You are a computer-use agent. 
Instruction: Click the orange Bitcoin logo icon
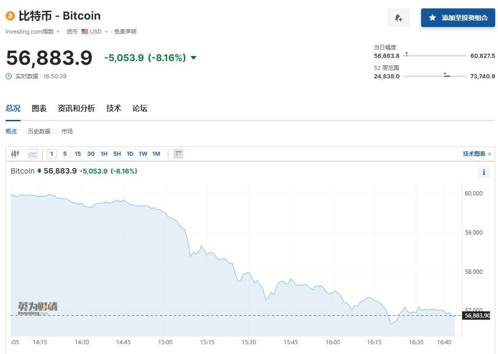10,16
